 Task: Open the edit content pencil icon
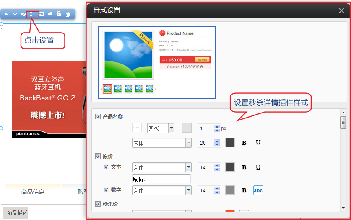23,14
